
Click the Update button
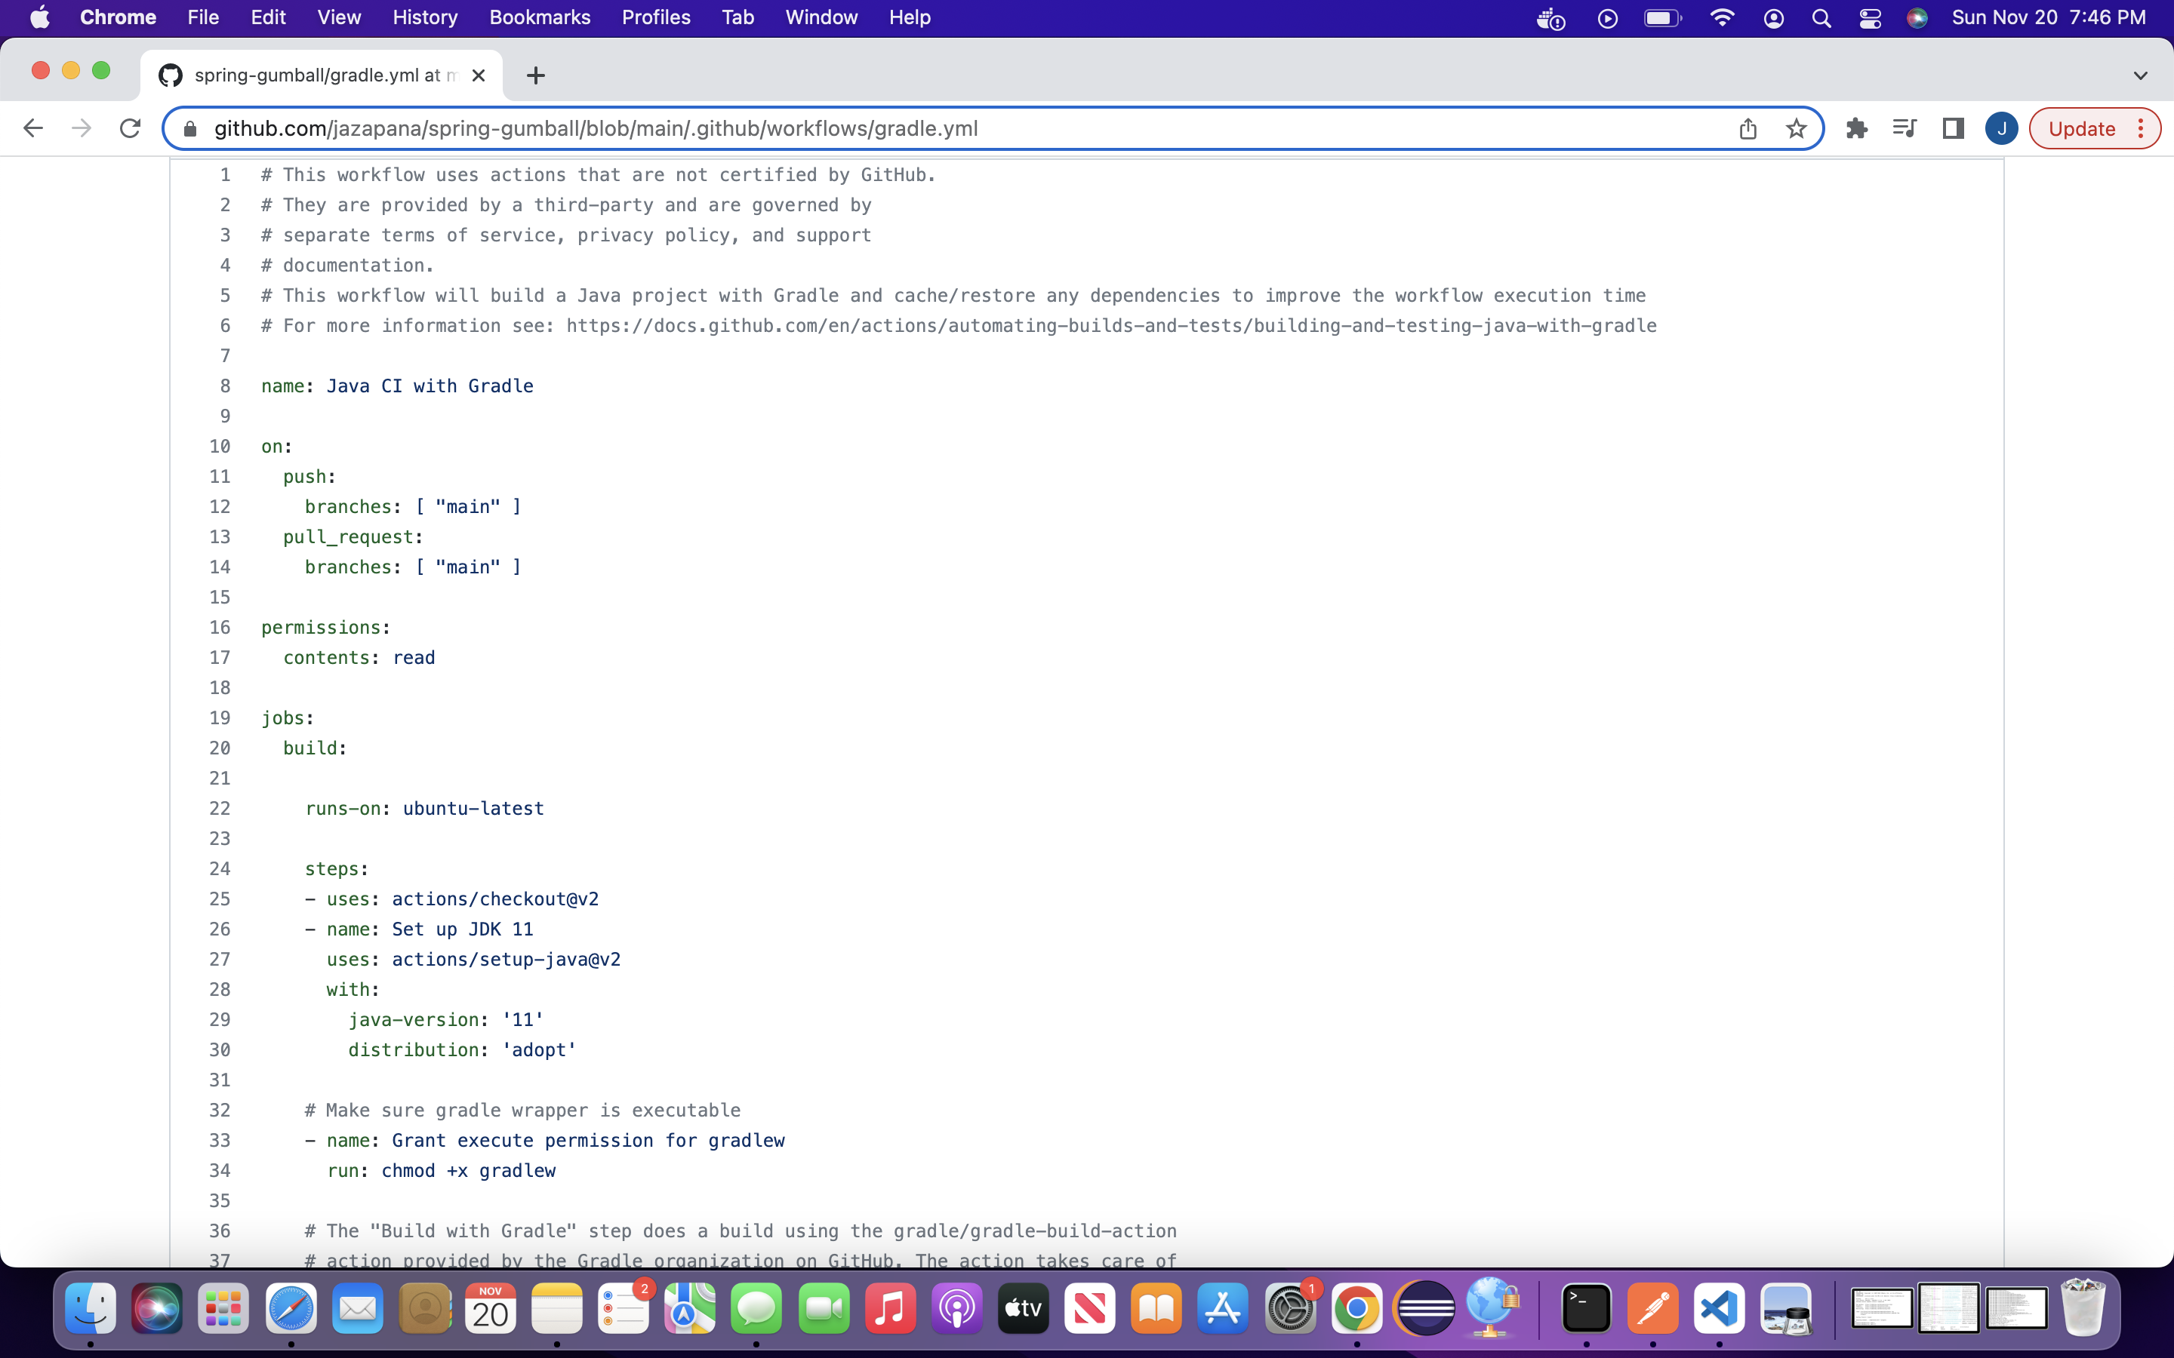(2086, 128)
